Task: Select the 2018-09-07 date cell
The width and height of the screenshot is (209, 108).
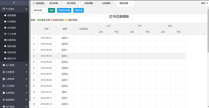Action: tap(46, 74)
